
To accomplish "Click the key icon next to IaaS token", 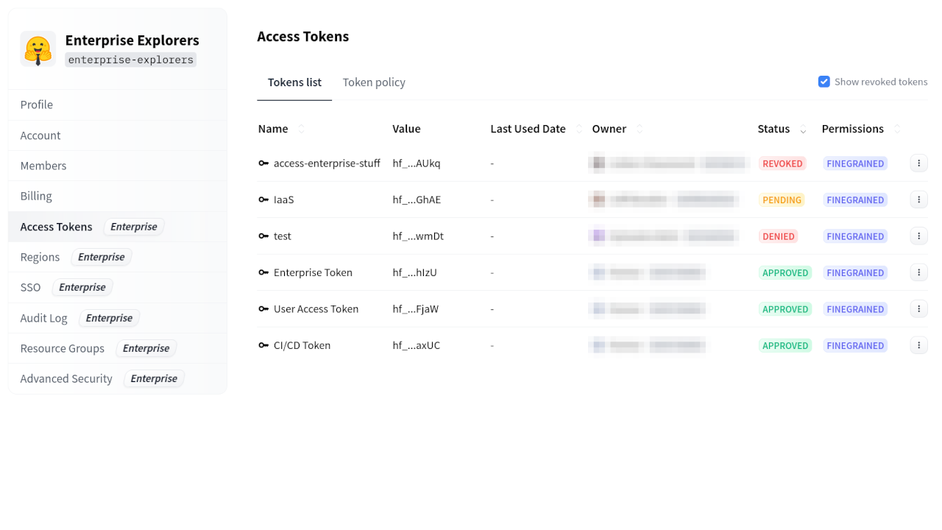I will pos(263,199).
